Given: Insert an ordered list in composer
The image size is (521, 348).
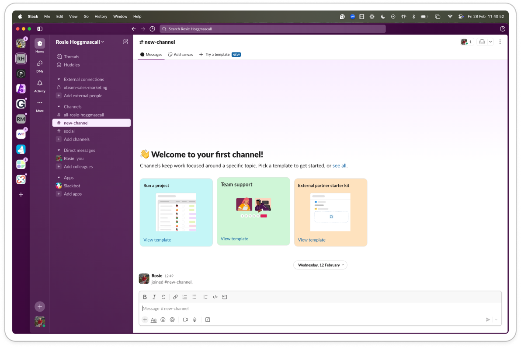Looking at the screenshot, I should [185, 297].
